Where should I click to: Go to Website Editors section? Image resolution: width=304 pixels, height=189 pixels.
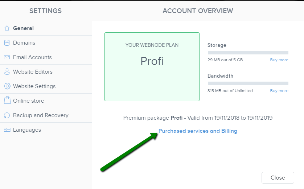pos(46,72)
